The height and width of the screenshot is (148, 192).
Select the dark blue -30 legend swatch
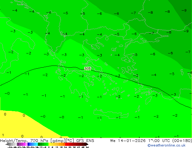click(28, 144)
